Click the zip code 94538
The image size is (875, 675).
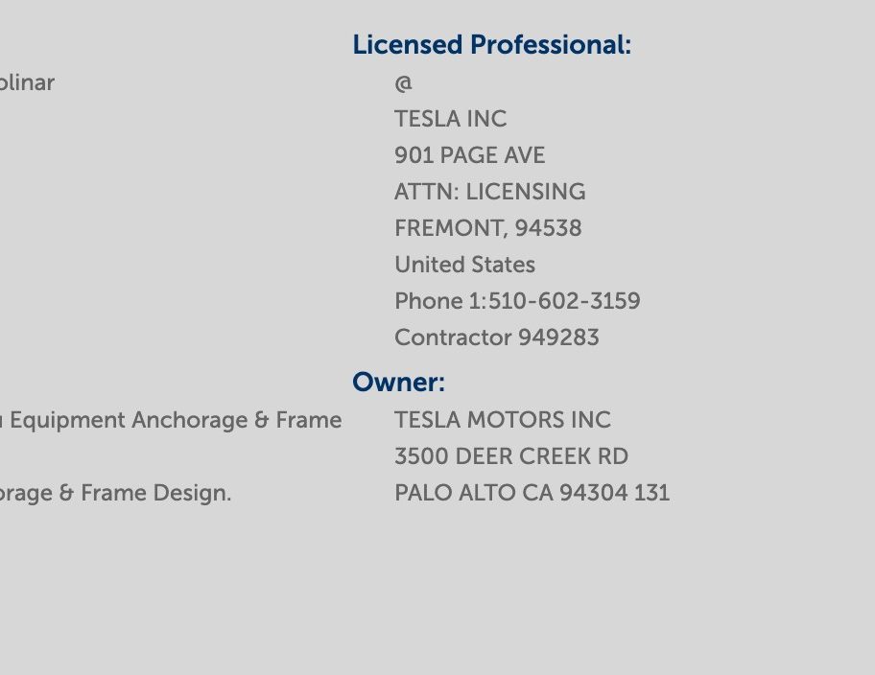[x=548, y=228]
